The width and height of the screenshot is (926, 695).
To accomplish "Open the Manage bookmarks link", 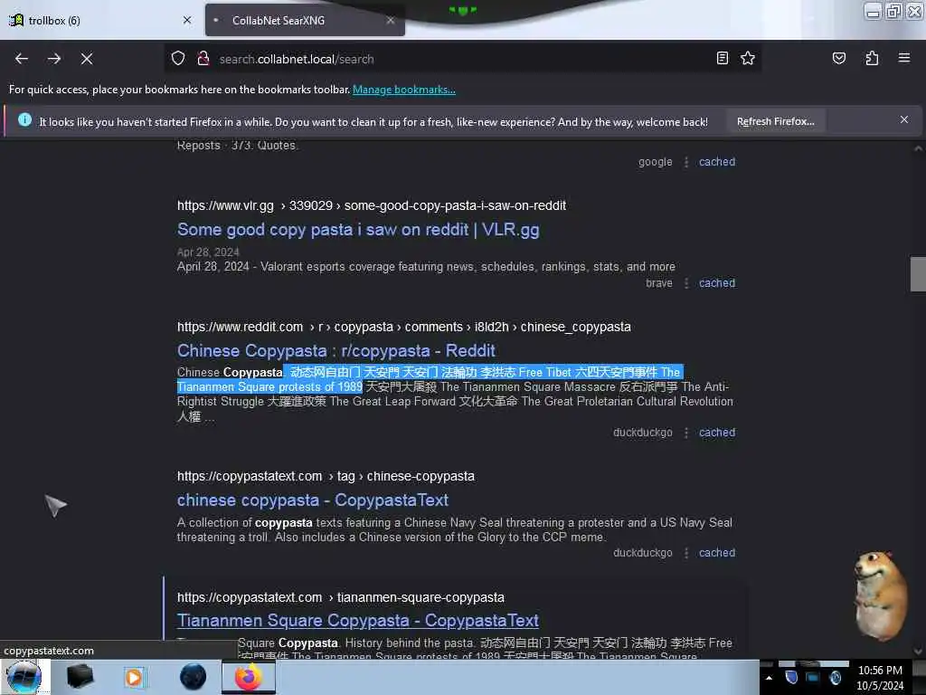I will pyautogui.click(x=404, y=90).
